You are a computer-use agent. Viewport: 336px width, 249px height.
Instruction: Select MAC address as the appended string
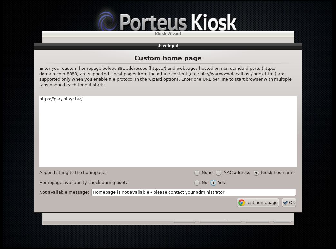click(x=218, y=173)
